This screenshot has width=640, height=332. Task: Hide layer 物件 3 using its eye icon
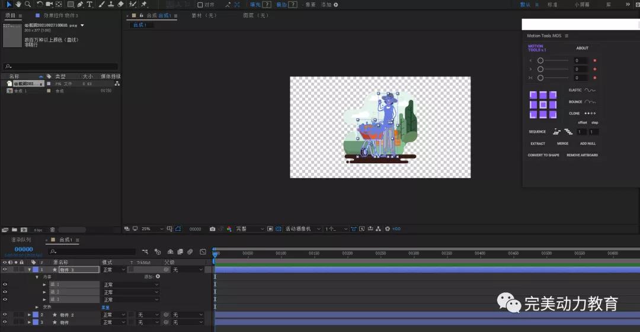point(5,270)
